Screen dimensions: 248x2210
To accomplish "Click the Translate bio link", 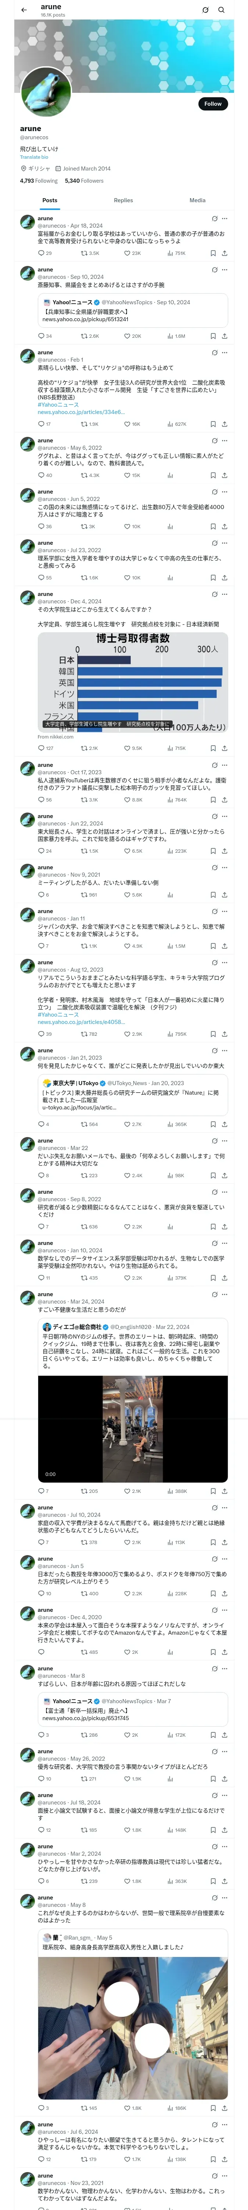I will point(34,157).
